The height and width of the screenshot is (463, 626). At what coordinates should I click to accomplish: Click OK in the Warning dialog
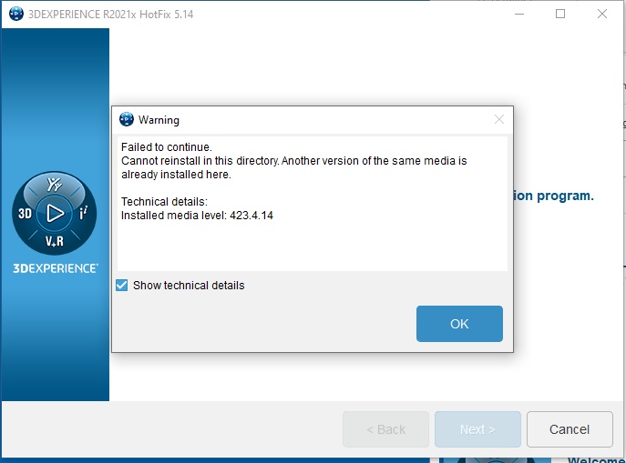click(459, 324)
